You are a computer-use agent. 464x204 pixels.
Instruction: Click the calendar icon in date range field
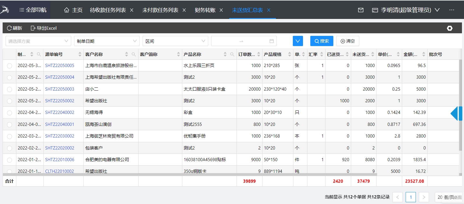(272, 41)
